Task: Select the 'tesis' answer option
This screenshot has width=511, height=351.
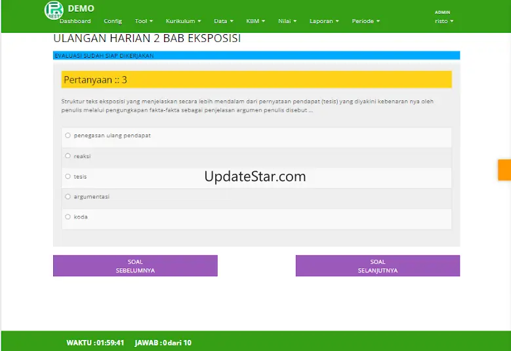Action: tap(68, 176)
